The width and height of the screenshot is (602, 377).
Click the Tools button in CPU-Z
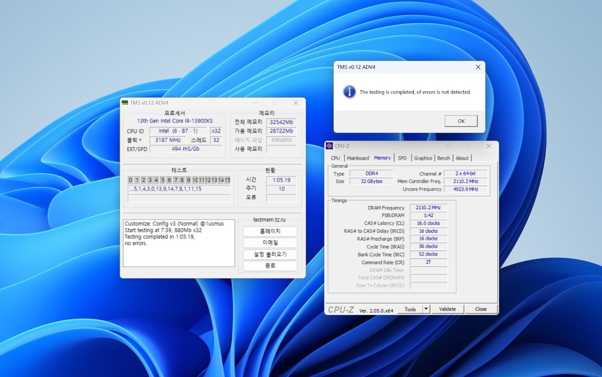tap(410, 309)
